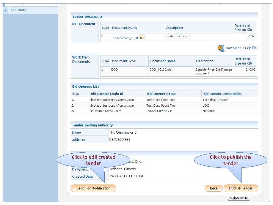Select the third bid opener email cell
Image resolution: width=273 pixels, height=205 pixels.
[x=106, y=111]
